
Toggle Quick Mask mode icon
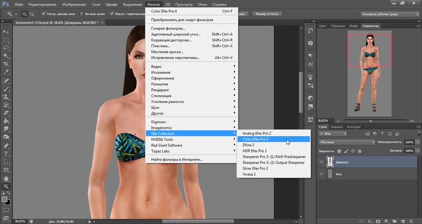tap(6, 210)
